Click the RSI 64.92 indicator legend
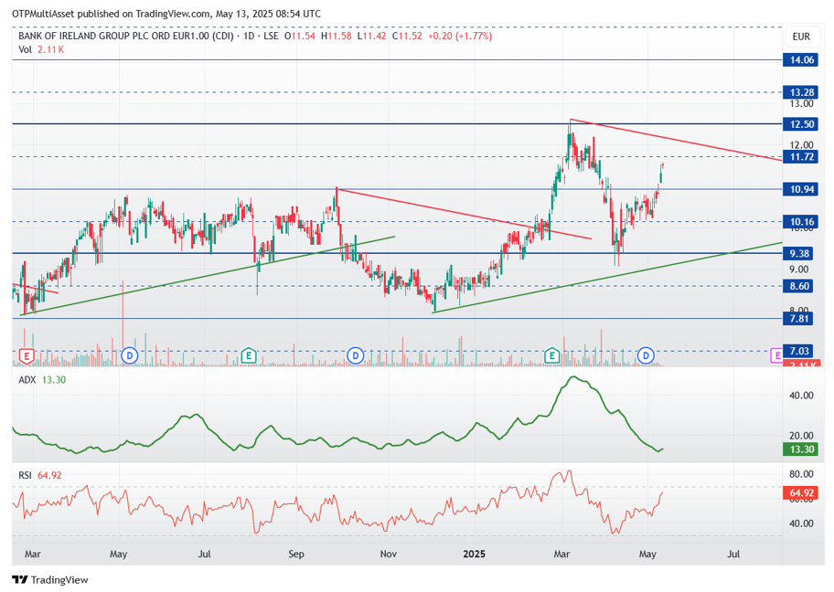The image size is (834, 592). point(40,475)
